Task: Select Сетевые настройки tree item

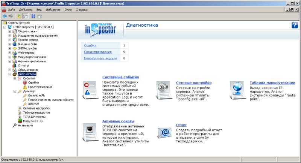Action: click(x=36, y=108)
